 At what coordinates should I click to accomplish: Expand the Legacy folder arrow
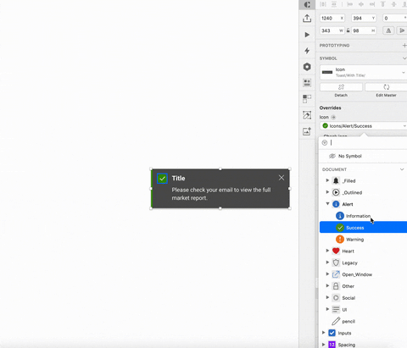click(x=327, y=262)
